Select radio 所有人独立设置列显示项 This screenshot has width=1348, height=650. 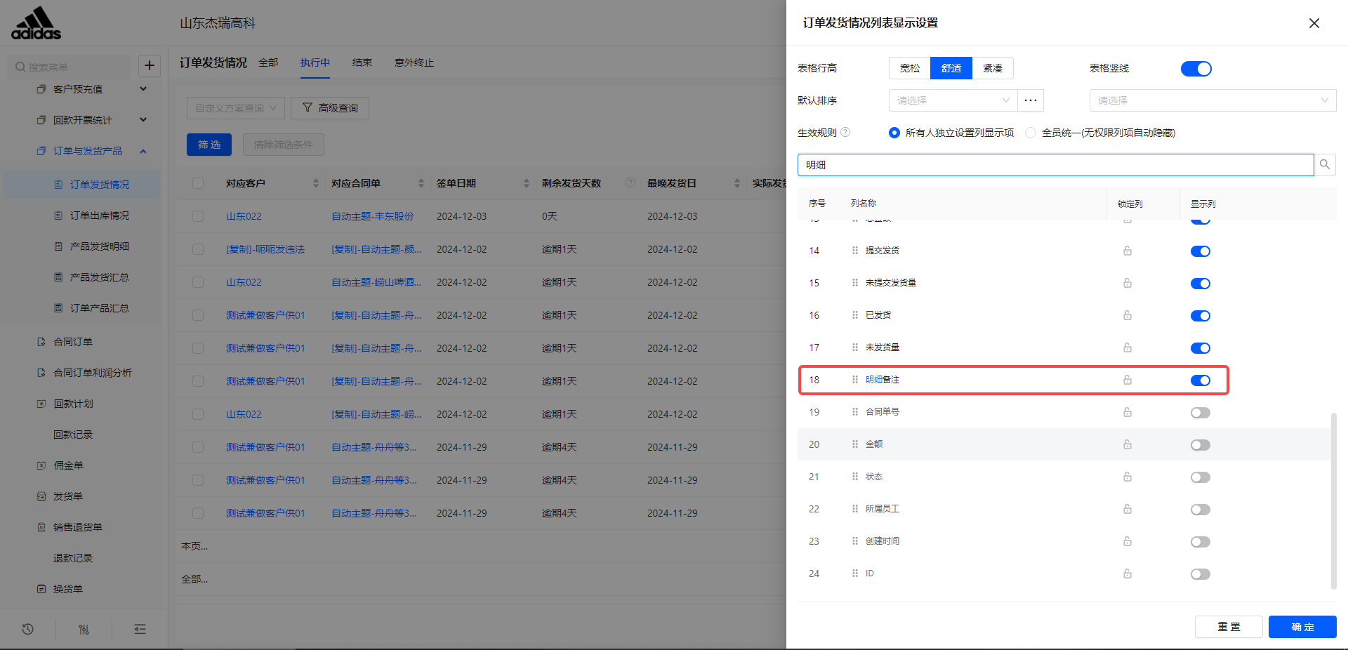point(894,133)
